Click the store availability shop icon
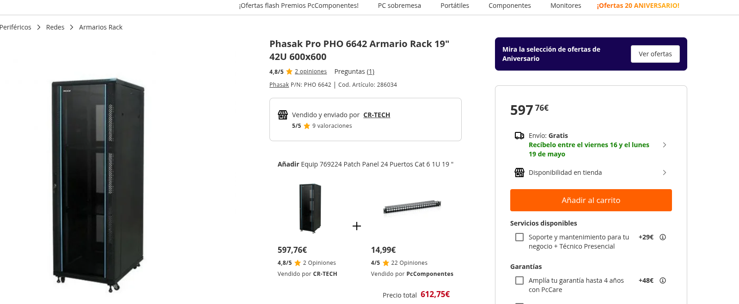This screenshot has width=739, height=304. (x=519, y=173)
